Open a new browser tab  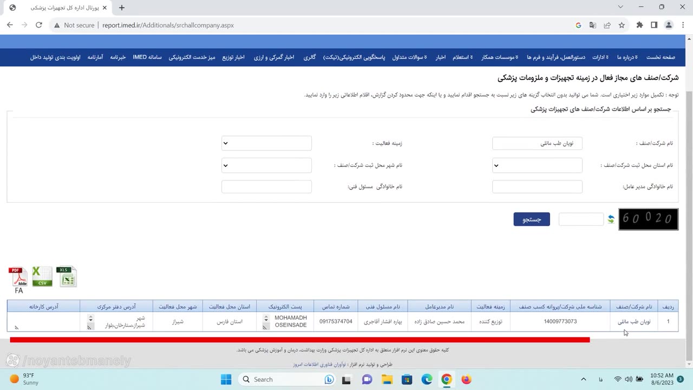click(122, 8)
